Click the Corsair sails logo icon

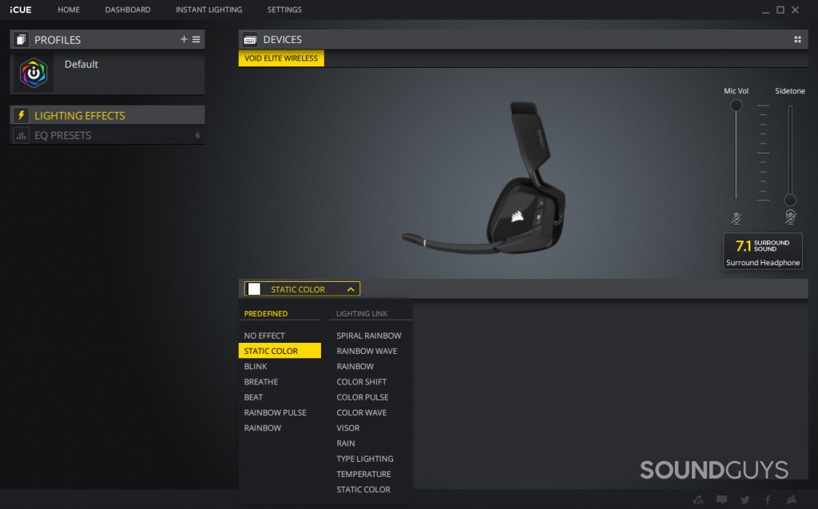point(791,500)
